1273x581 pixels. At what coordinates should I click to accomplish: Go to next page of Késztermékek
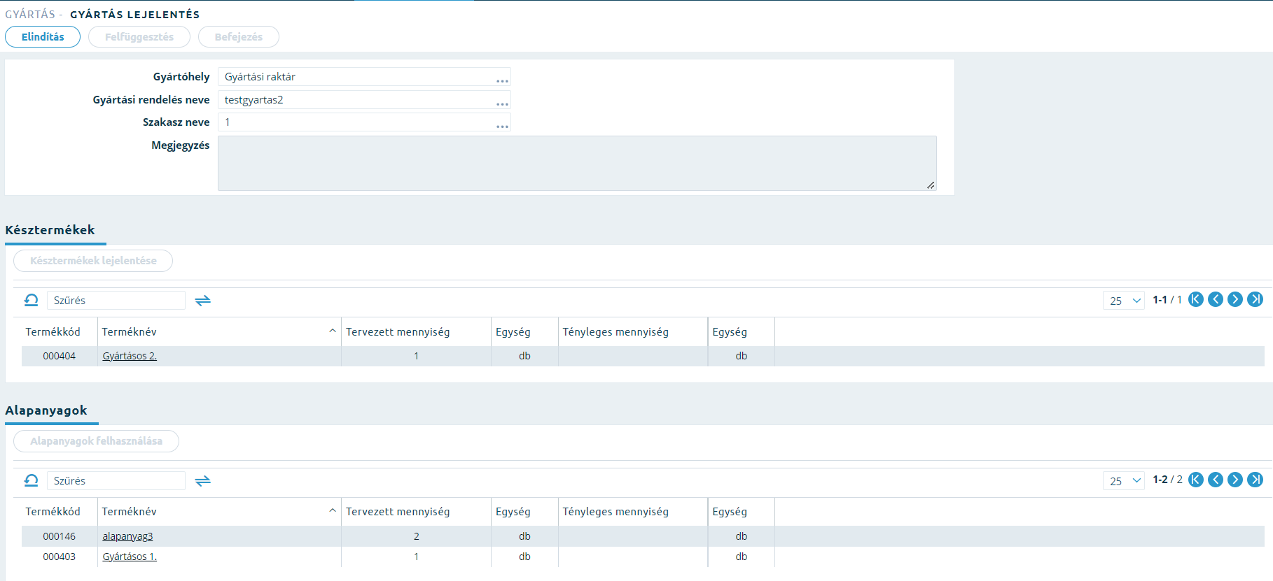pos(1235,299)
